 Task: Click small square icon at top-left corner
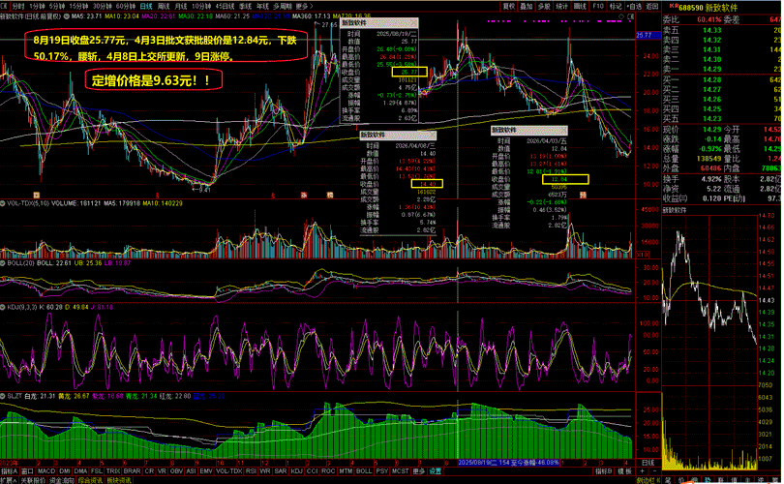4,7
